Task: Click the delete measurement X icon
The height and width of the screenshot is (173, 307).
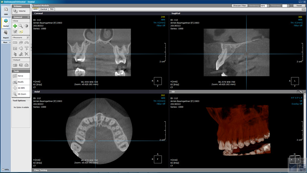Action: 26,54
